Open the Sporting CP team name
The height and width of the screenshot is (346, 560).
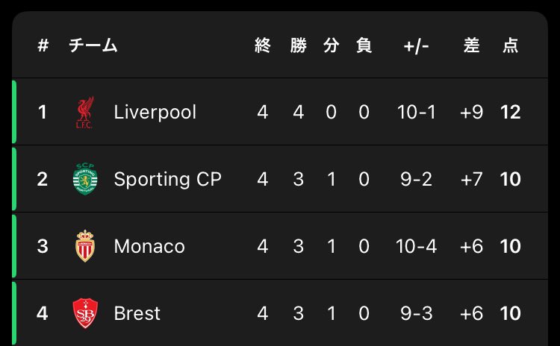[167, 179]
